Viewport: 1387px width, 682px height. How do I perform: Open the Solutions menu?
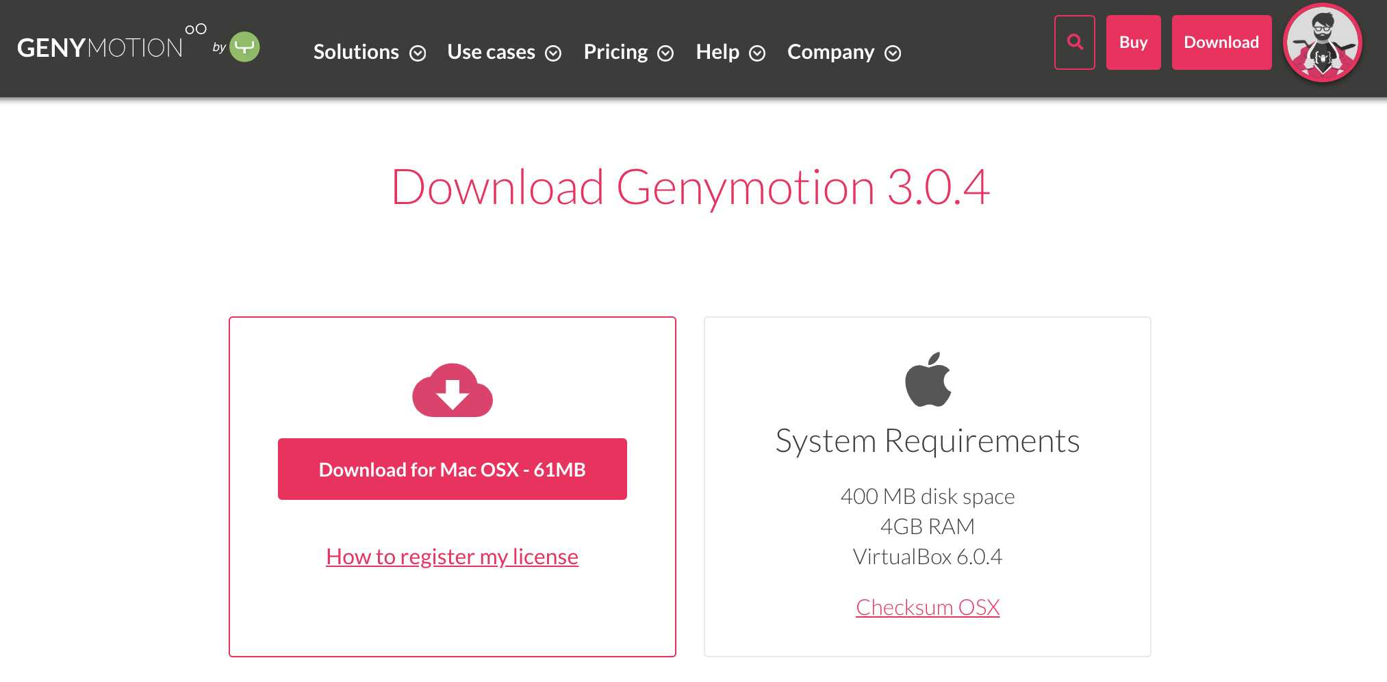pos(356,52)
